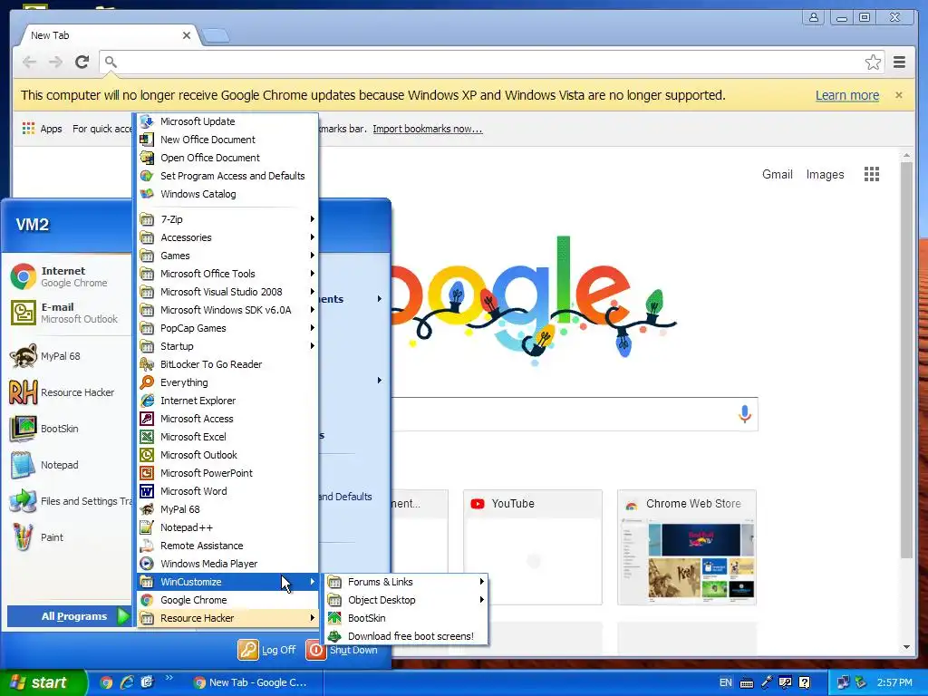928x696 pixels.
Task: Expand Microsoft Windows SDK v6.0A folder
Action: [x=227, y=310]
